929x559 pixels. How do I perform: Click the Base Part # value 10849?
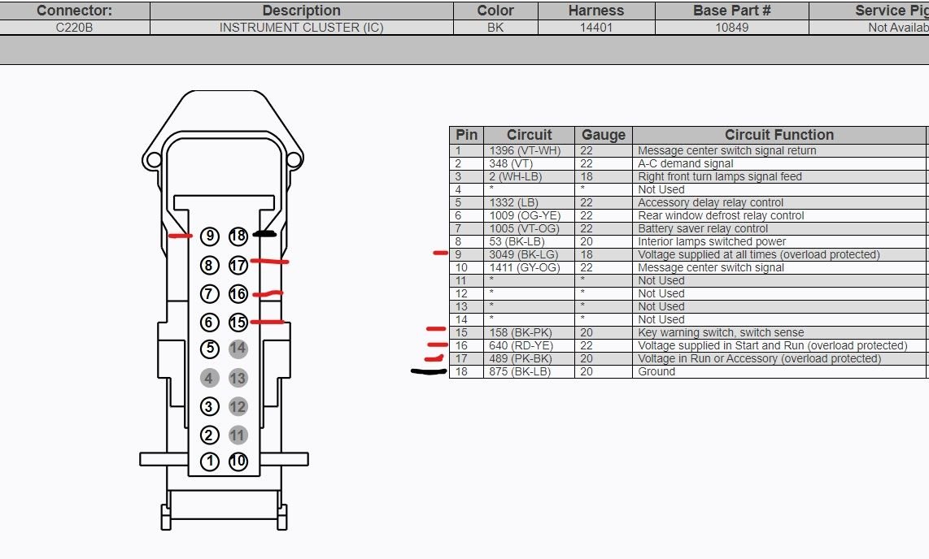click(x=731, y=27)
